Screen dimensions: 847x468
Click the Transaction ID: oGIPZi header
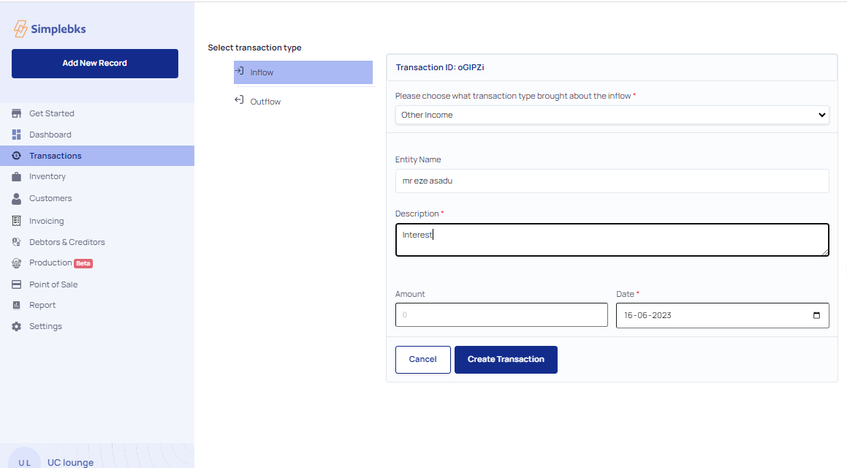pos(440,67)
